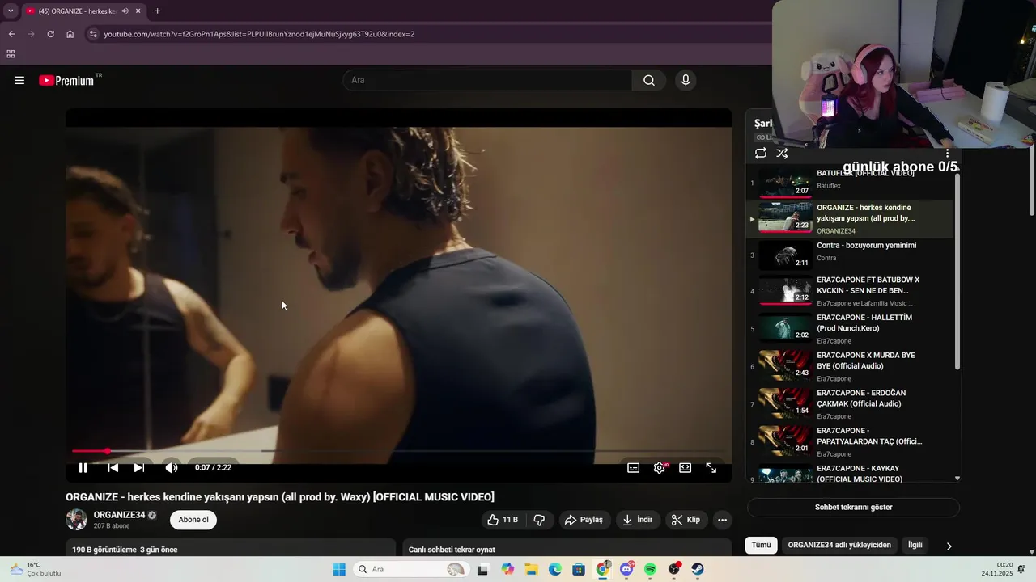This screenshot has width=1036, height=582.
Task: Dislike the video
Action: 539,520
